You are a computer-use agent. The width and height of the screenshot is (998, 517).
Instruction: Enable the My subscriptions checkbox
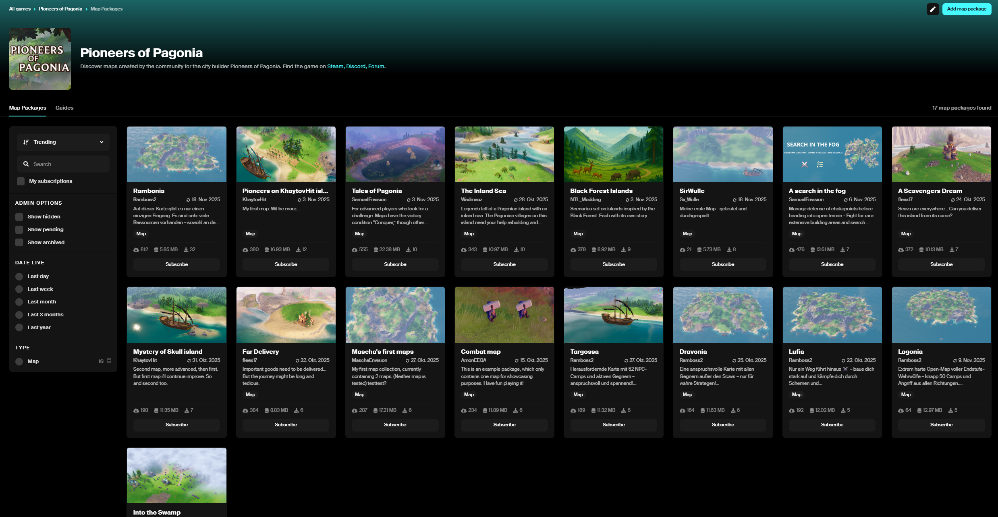[x=21, y=181]
